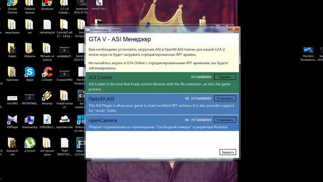Open the Израиль folder

pyautogui.click(x=30, y=50)
